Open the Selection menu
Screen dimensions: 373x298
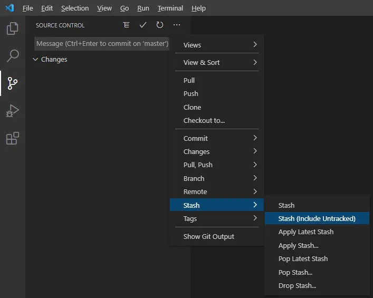(75, 8)
